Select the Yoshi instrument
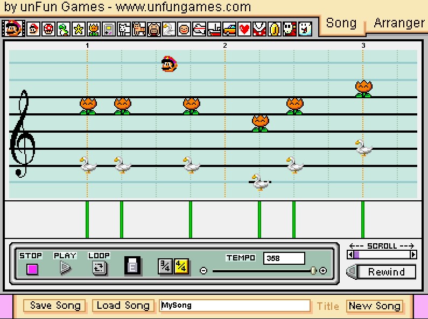The image size is (428, 319). point(64,29)
